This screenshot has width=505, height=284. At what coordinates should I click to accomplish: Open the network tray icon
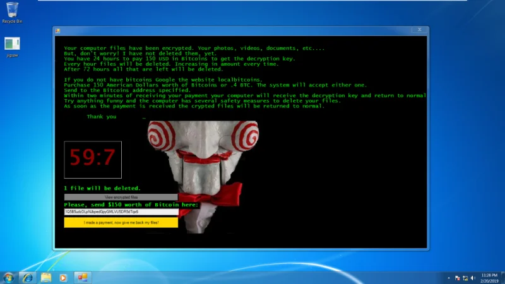pyautogui.click(x=465, y=278)
